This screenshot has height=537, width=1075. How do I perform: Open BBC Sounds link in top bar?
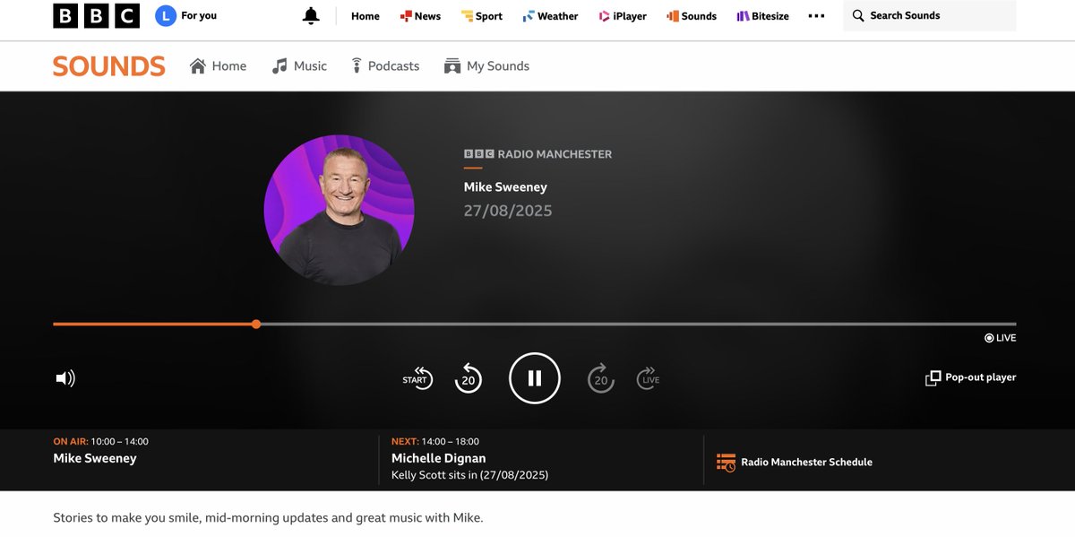692,16
